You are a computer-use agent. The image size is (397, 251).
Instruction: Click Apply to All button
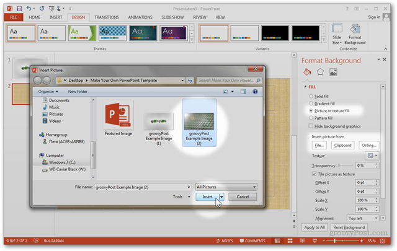[314, 227]
